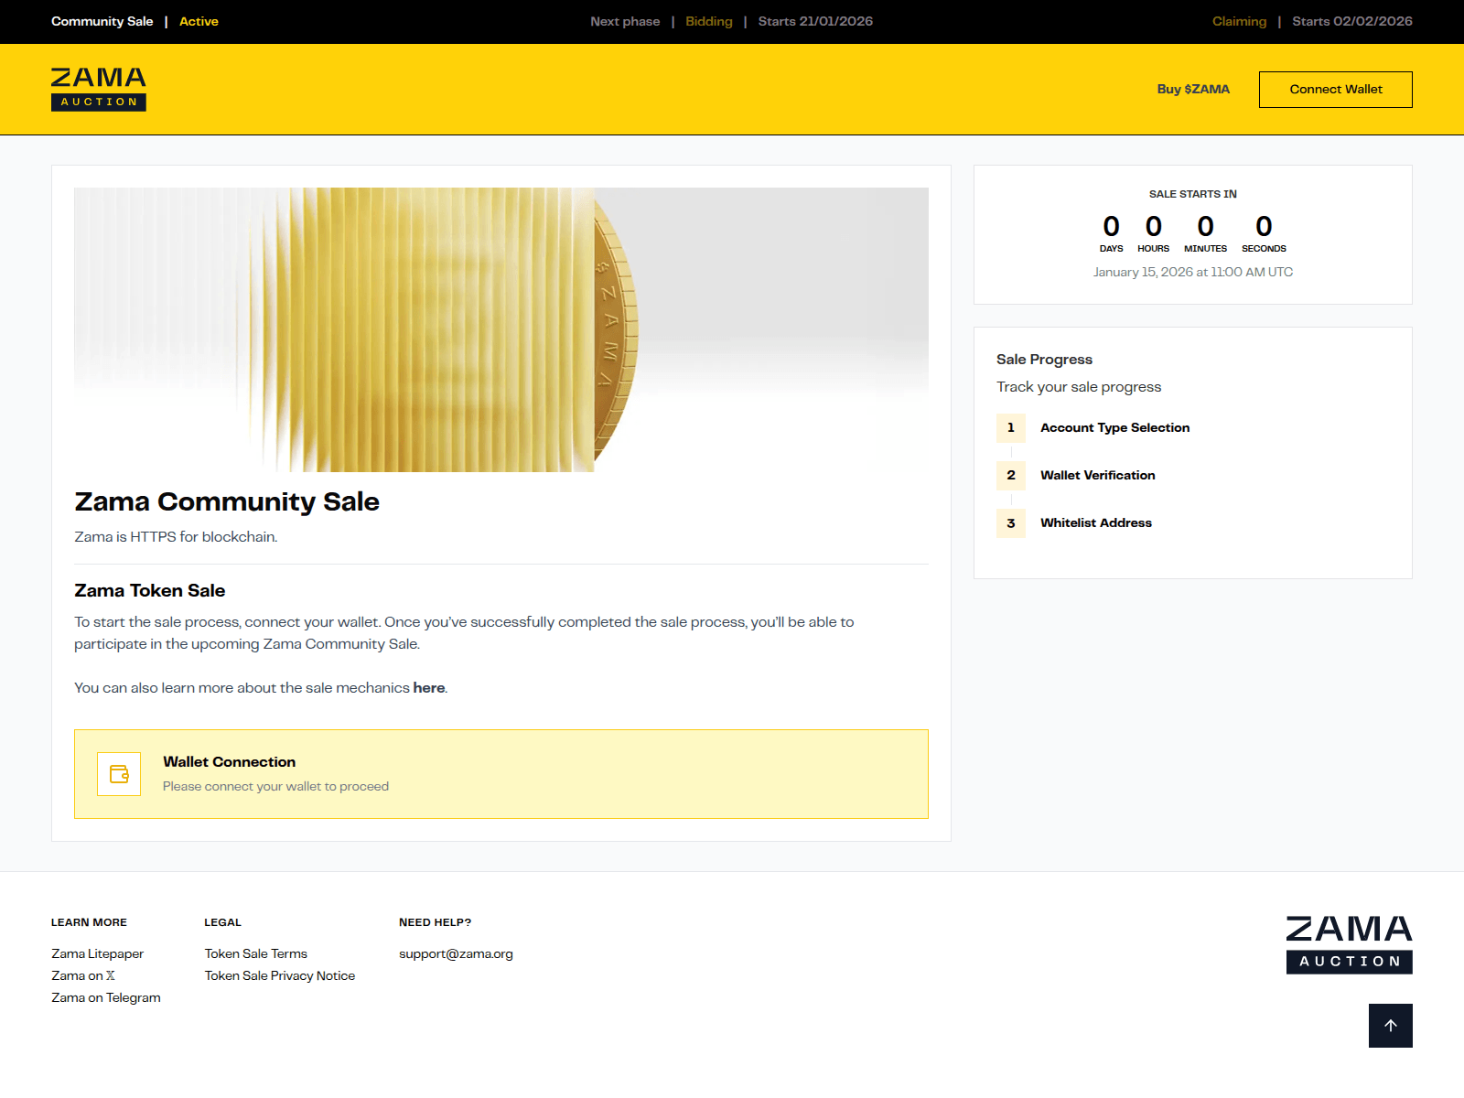
Task: Open the Token Sale Privacy Notice link
Action: tap(280, 975)
